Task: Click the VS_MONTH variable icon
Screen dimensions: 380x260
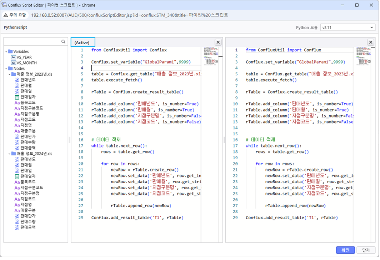Action: tap(14, 63)
